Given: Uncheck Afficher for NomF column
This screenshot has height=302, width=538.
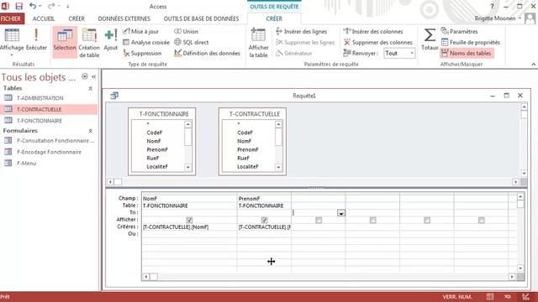Looking at the screenshot, I should [x=189, y=220].
